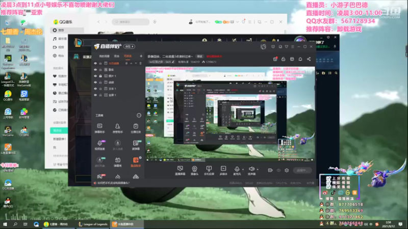408x229 pixels.
Task: Open the streaming settings gear icon
Action: click(x=287, y=170)
